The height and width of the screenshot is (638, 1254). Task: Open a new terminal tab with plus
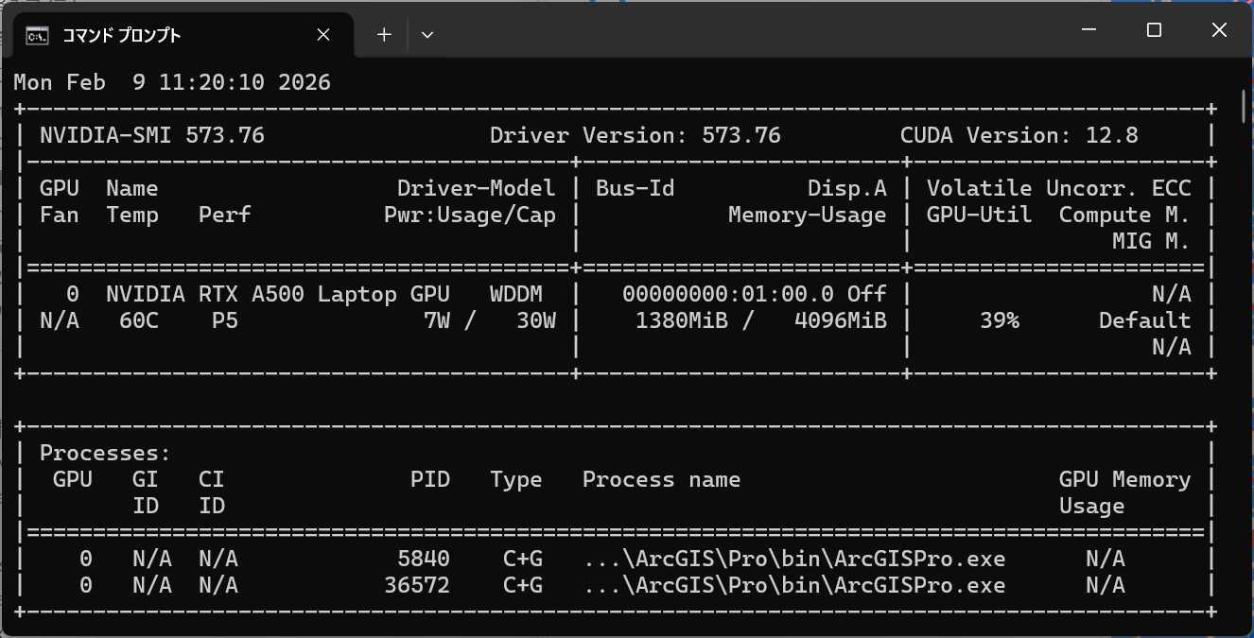click(384, 35)
